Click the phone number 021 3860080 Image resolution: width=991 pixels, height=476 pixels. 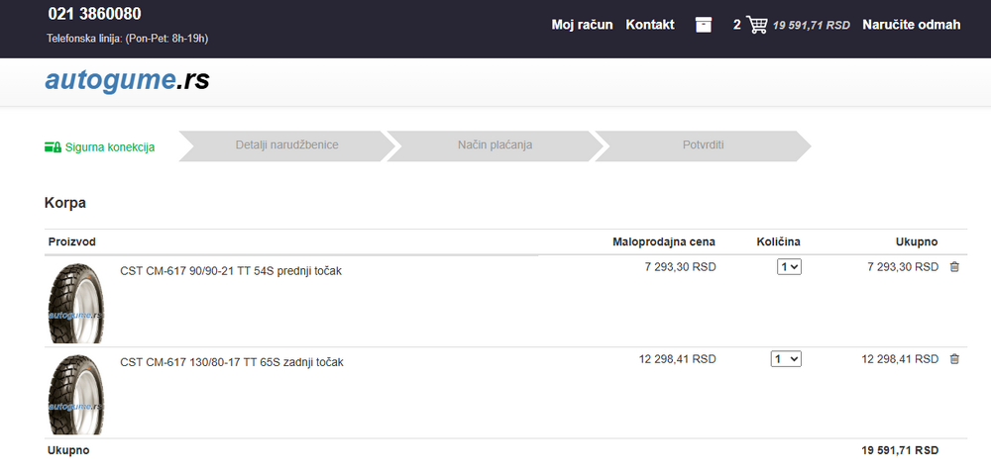94,14
